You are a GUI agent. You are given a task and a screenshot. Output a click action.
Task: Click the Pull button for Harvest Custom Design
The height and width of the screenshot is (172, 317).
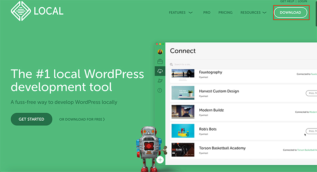click(311, 93)
